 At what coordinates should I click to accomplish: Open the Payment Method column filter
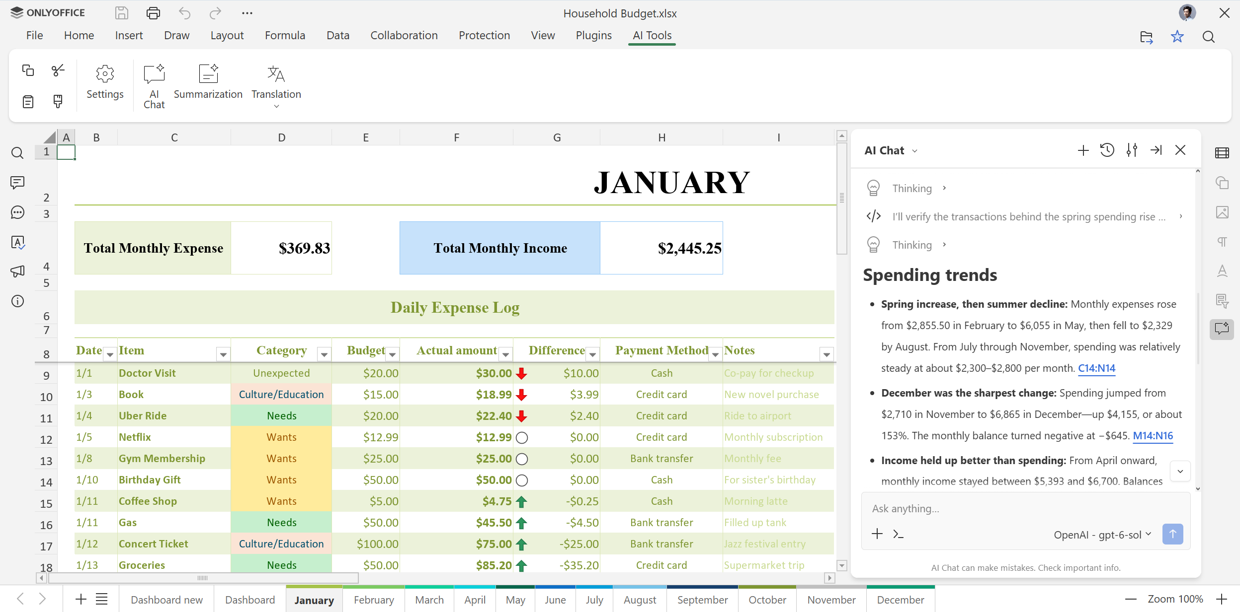click(x=715, y=354)
